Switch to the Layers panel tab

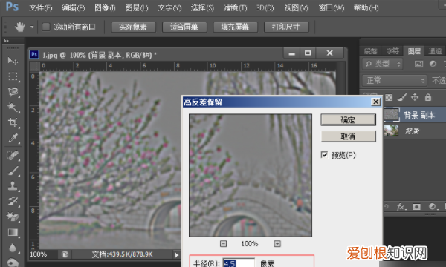tap(414, 50)
